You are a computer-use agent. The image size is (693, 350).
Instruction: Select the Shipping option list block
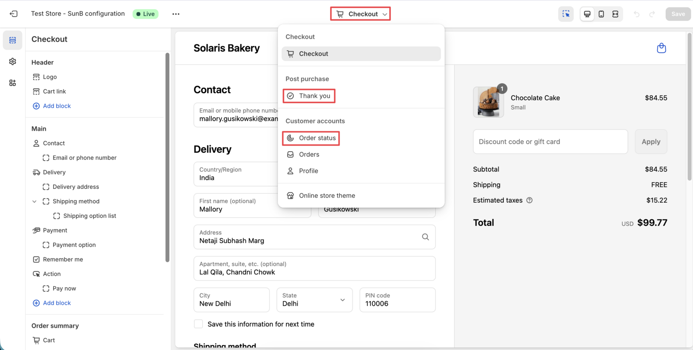[x=90, y=216]
